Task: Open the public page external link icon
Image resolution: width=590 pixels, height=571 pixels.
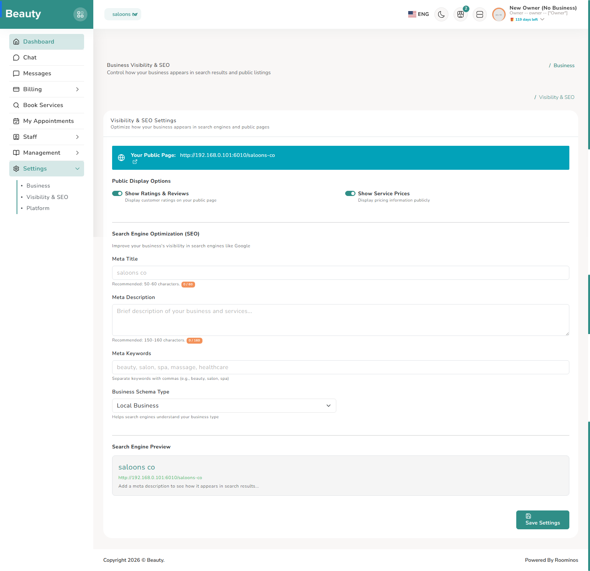Action: [135, 162]
